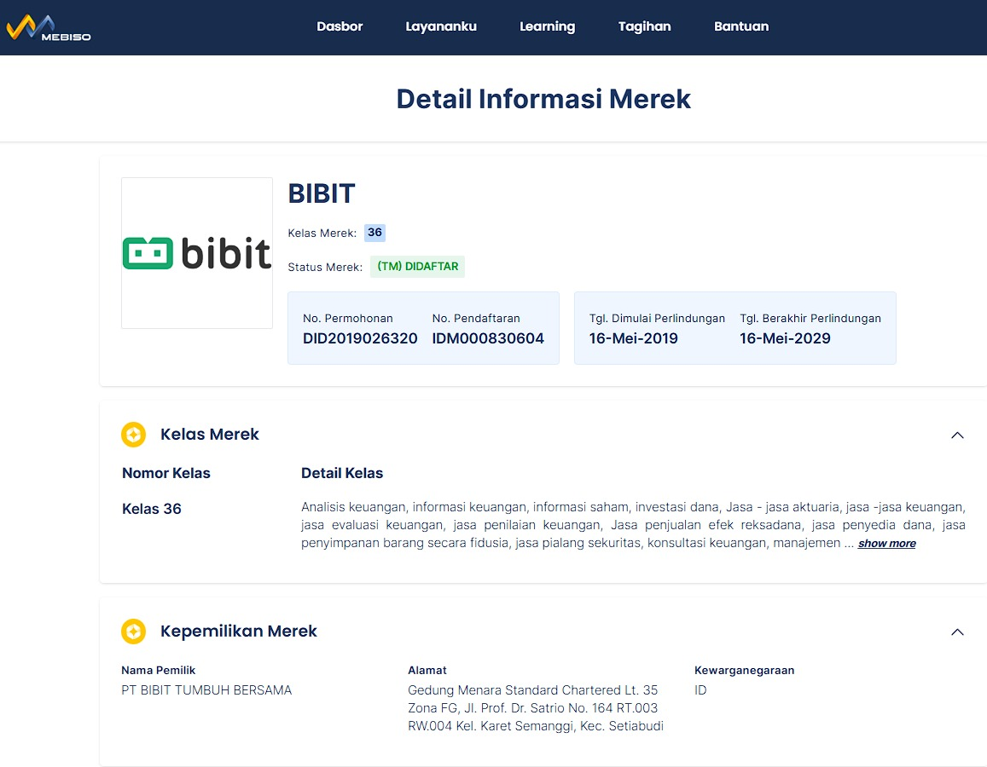987x767 pixels.
Task: Click the Detail Informasi Merek heading
Action: coord(543,99)
